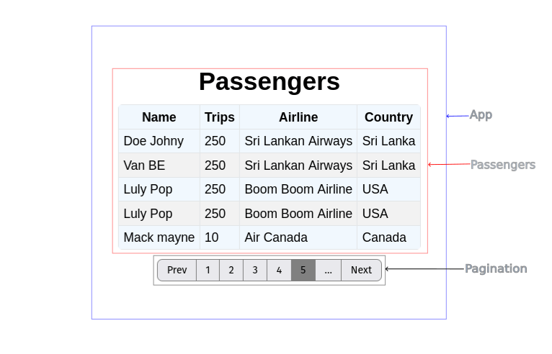Click the Air Canada airline cell

click(298, 237)
